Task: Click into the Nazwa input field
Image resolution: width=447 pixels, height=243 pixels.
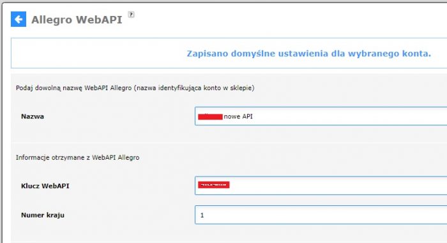Action: point(321,116)
